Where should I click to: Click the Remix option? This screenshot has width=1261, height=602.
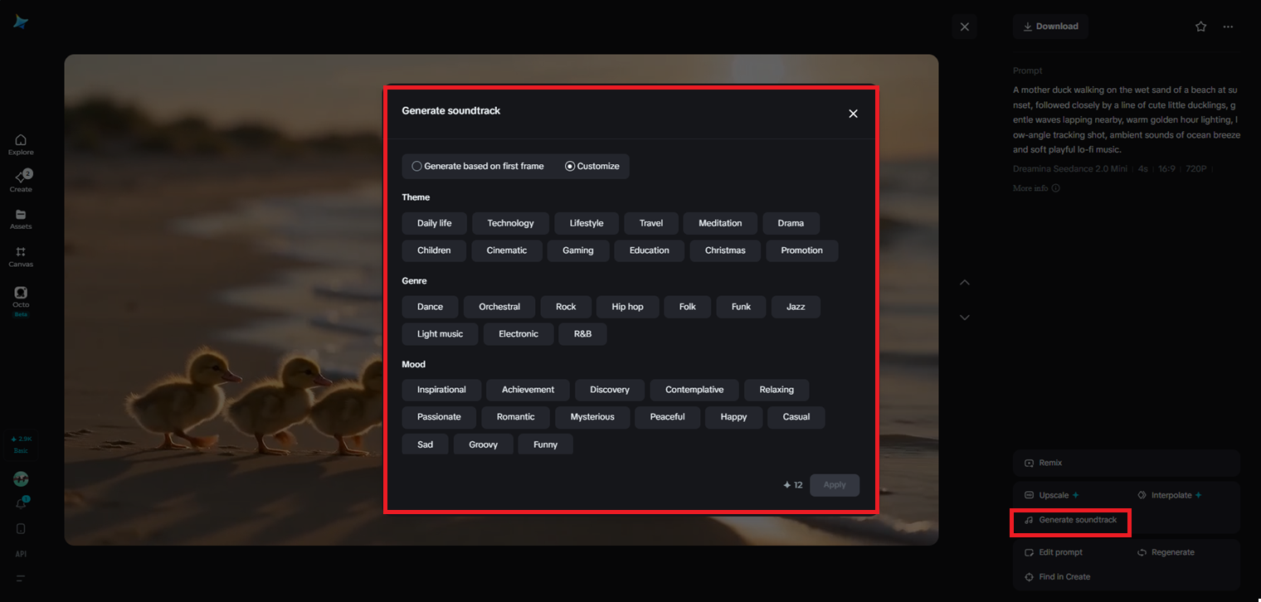click(1127, 463)
